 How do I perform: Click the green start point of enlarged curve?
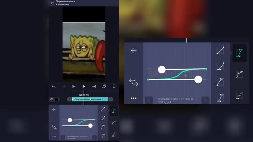point(148,80)
